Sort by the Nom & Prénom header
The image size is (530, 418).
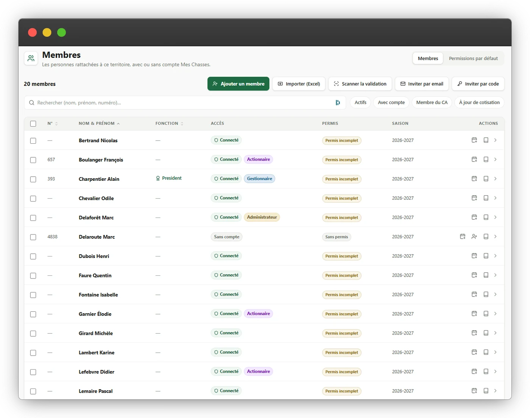pos(99,124)
